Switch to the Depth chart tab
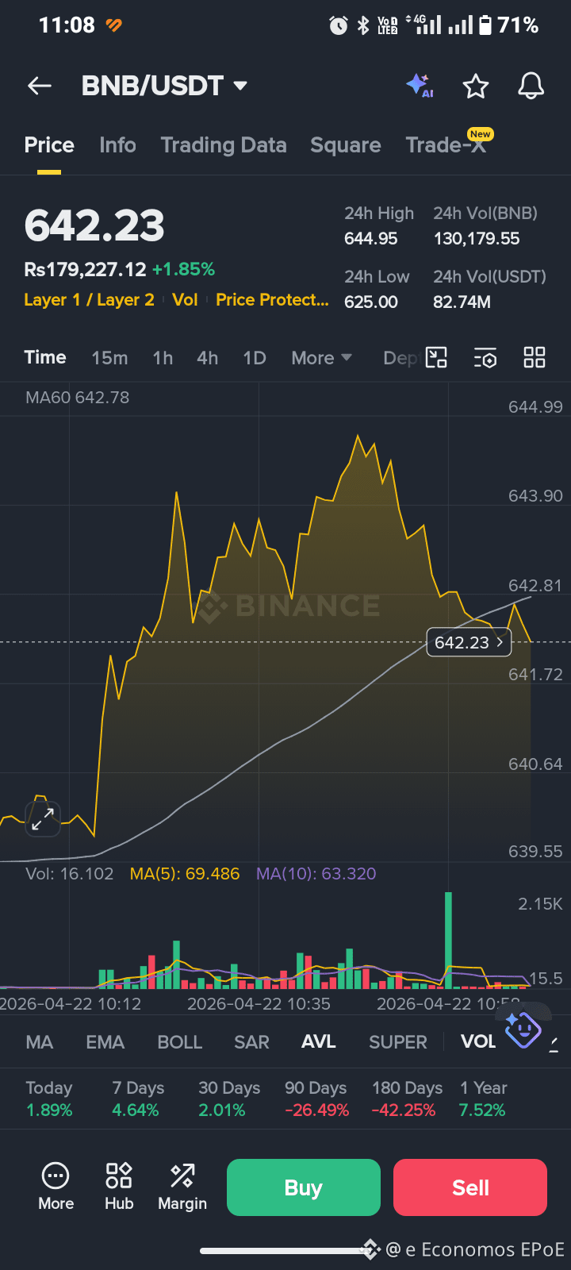This screenshot has width=571, height=1270. pos(401,358)
